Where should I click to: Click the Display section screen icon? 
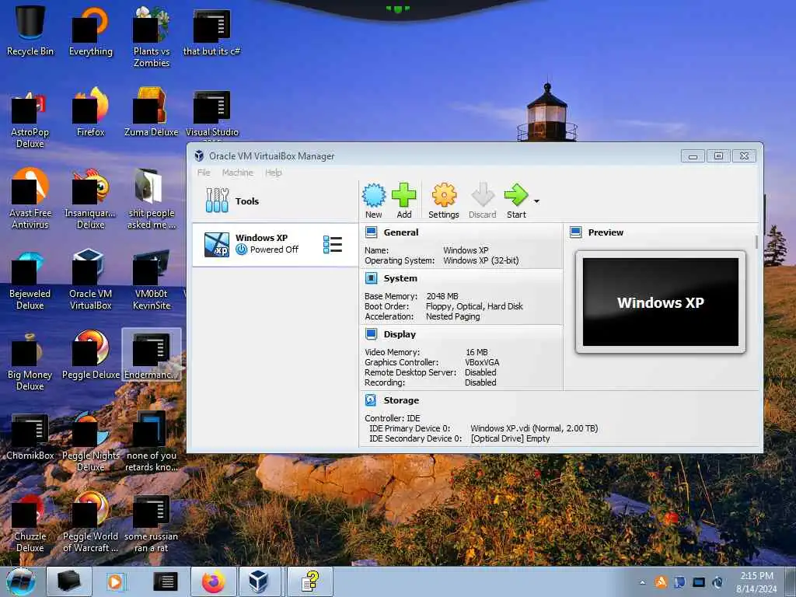coord(371,334)
